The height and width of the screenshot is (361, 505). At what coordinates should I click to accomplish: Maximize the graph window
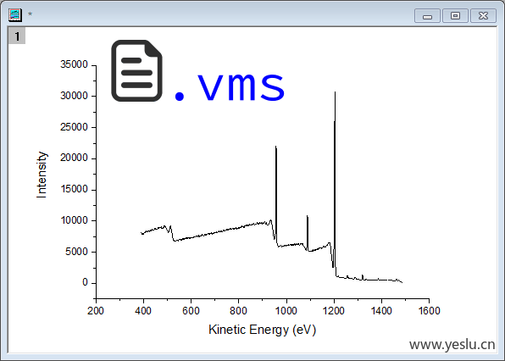455,16
